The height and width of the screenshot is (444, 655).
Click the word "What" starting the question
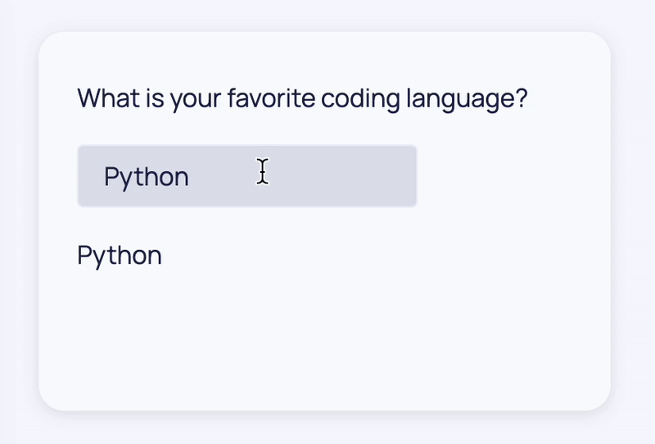pos(109,98)
